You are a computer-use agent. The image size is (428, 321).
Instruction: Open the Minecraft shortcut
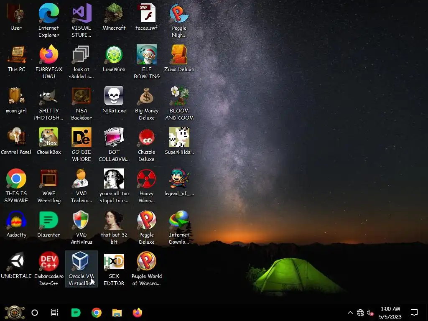[x=114, y=17]
